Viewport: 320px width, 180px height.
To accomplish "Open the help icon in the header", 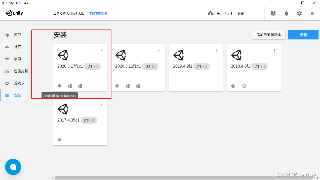I will 273,13.
